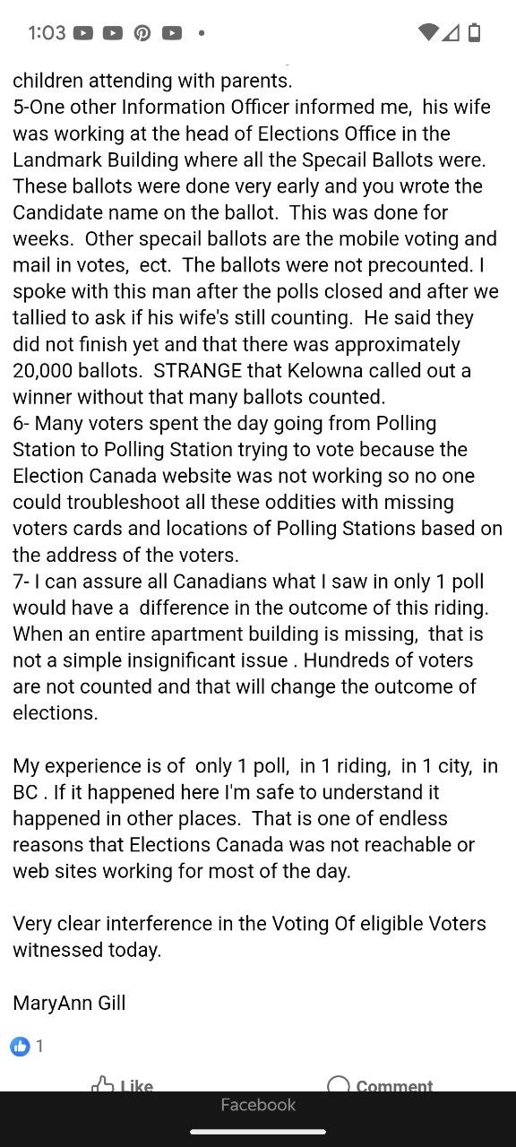Viewport: 516px width, 1147px height.
Task: Tap the first YouTube notification icon in status bar
Action: click(x=83, y=33)
